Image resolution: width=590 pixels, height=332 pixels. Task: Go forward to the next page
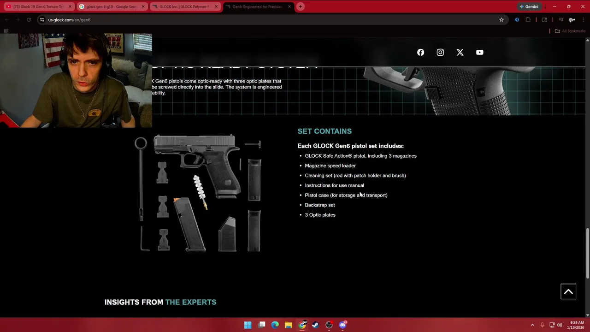pos(18,20)
